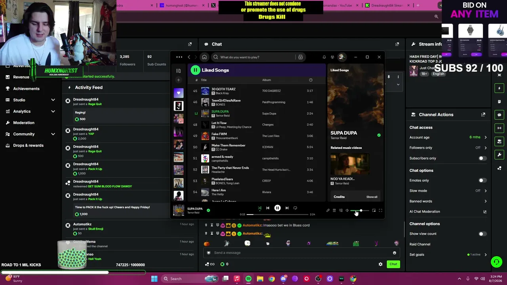Click Raid Channel option
The height and width of the screenshot is (285, 507).
point(420,244)
